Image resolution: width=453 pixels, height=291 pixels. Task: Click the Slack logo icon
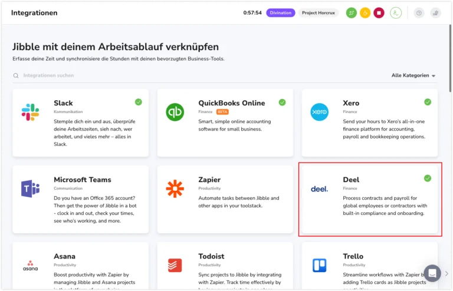30,112
